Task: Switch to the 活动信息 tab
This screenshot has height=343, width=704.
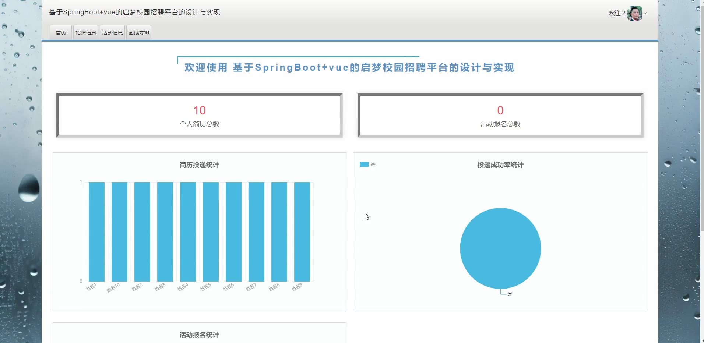Action: click(112, 33)
